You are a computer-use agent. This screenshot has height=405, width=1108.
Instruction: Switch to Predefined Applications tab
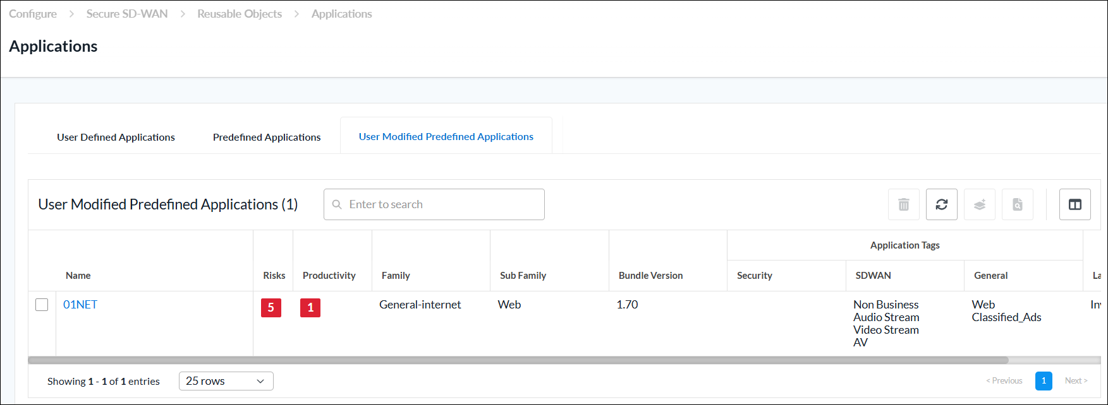click(267, 137)
